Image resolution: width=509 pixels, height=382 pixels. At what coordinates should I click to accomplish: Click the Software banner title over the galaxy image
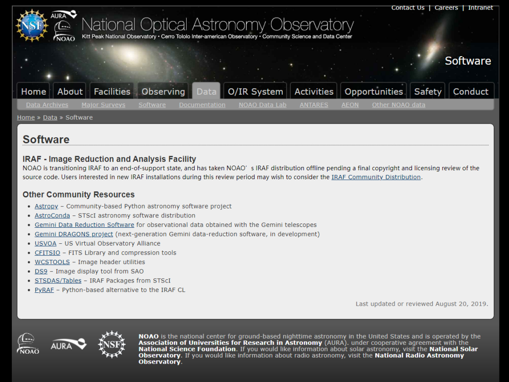click(x=468, y=61)
